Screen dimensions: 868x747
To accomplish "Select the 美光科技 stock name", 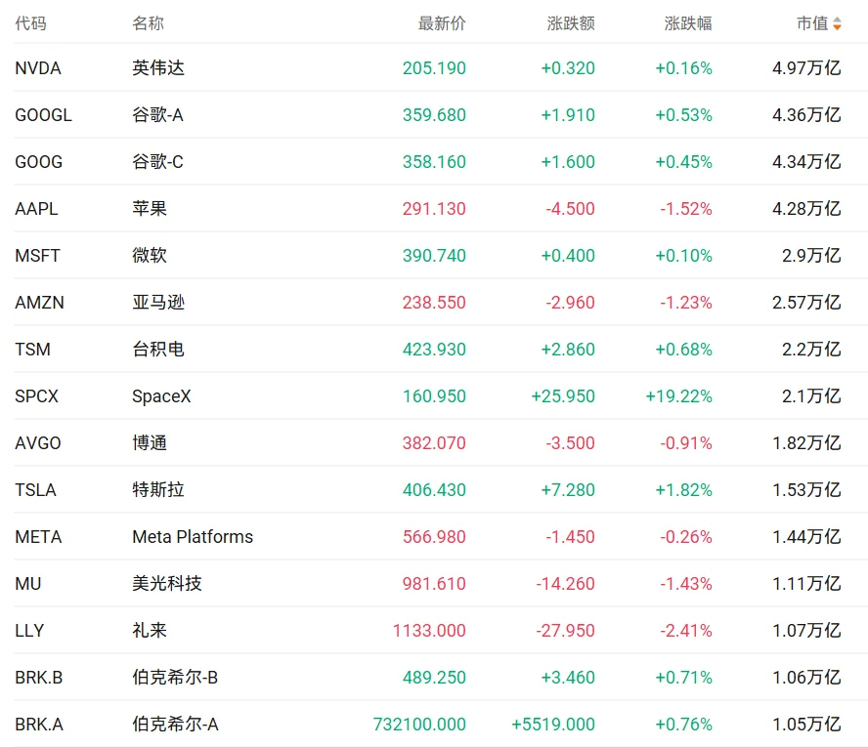I will tap(167, 583).
